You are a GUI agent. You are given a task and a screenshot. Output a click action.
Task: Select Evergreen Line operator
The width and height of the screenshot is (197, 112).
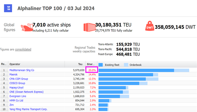18,96
